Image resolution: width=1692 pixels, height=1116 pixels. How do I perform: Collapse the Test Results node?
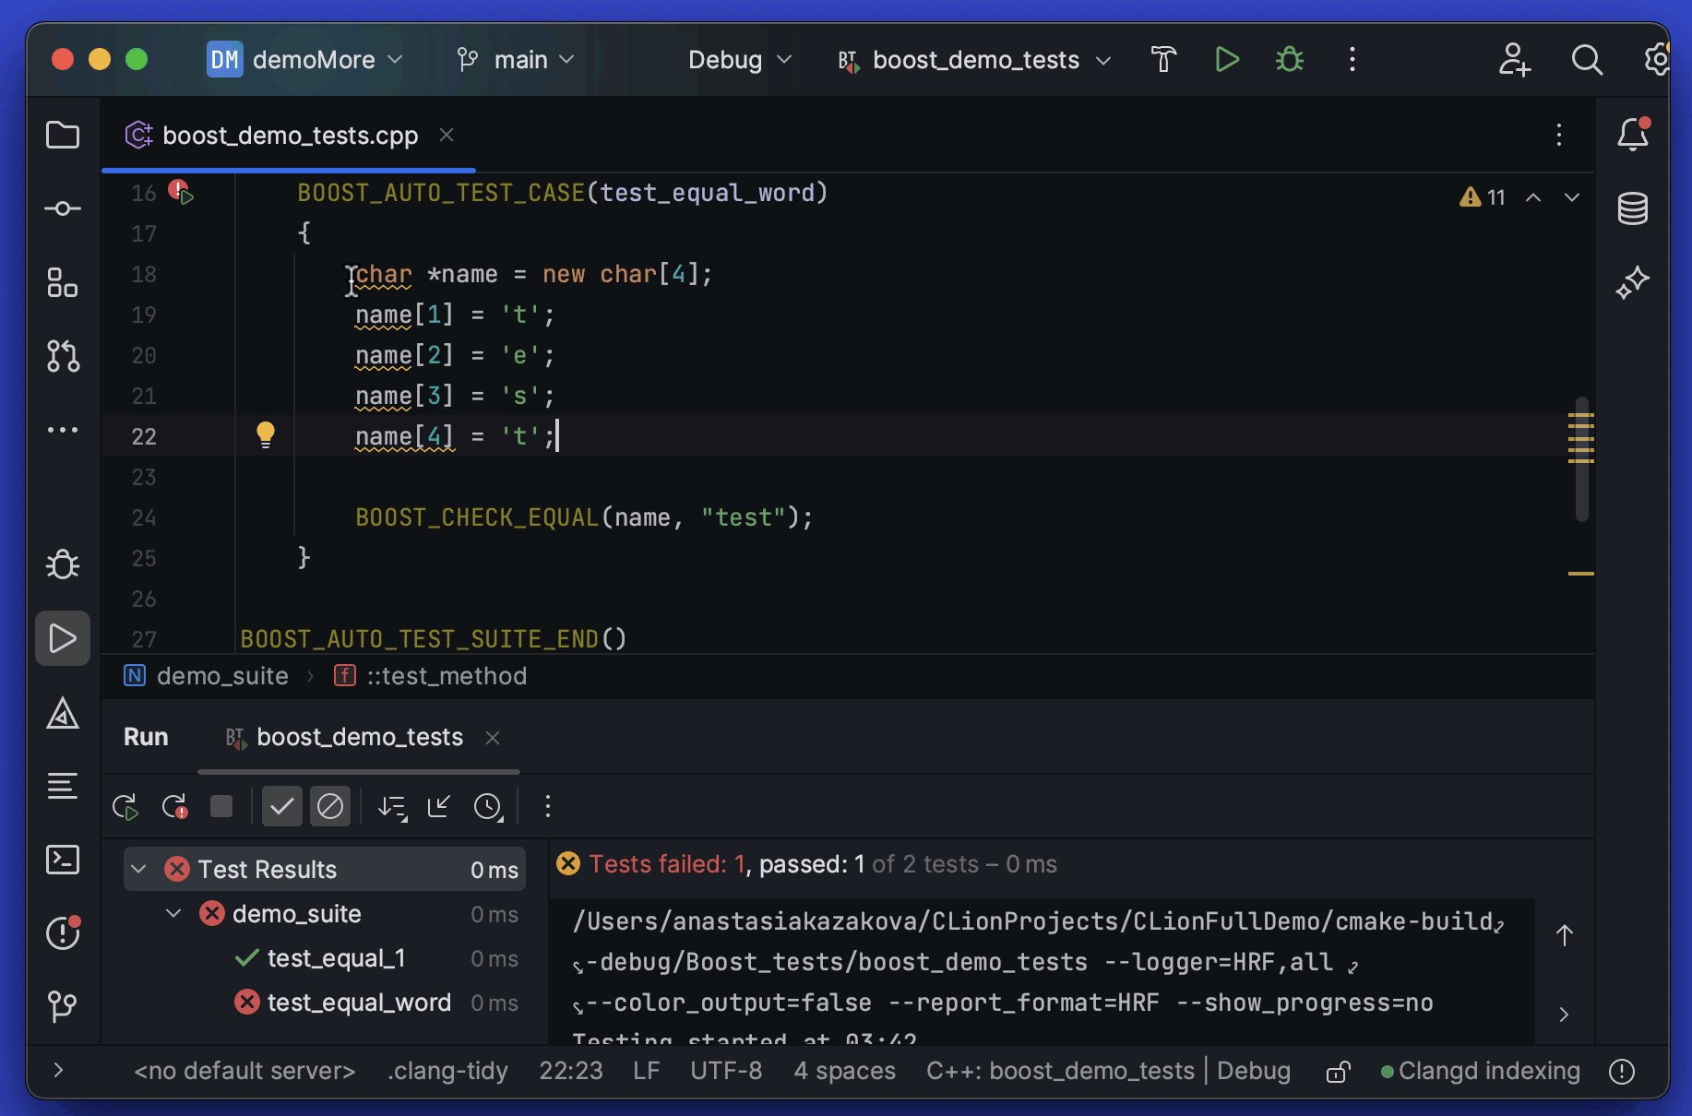[139, 869]
